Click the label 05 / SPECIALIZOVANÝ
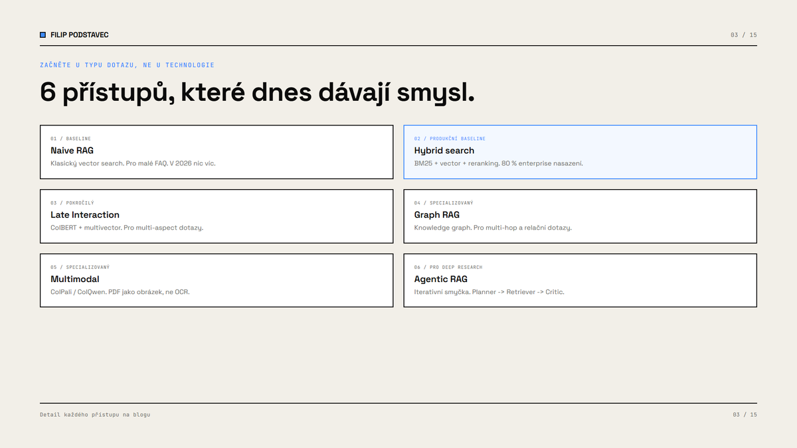797x448 pixels. (80, 267)
